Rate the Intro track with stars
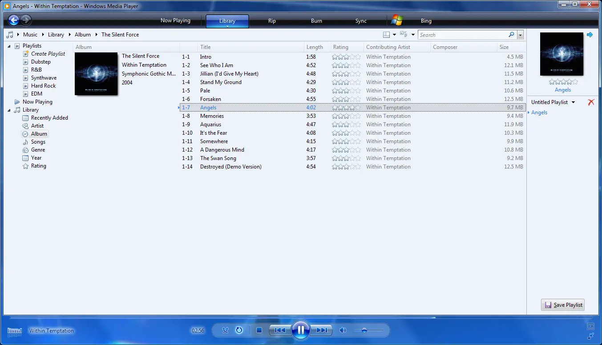This screenshot has width=602, height=345. 346,57
